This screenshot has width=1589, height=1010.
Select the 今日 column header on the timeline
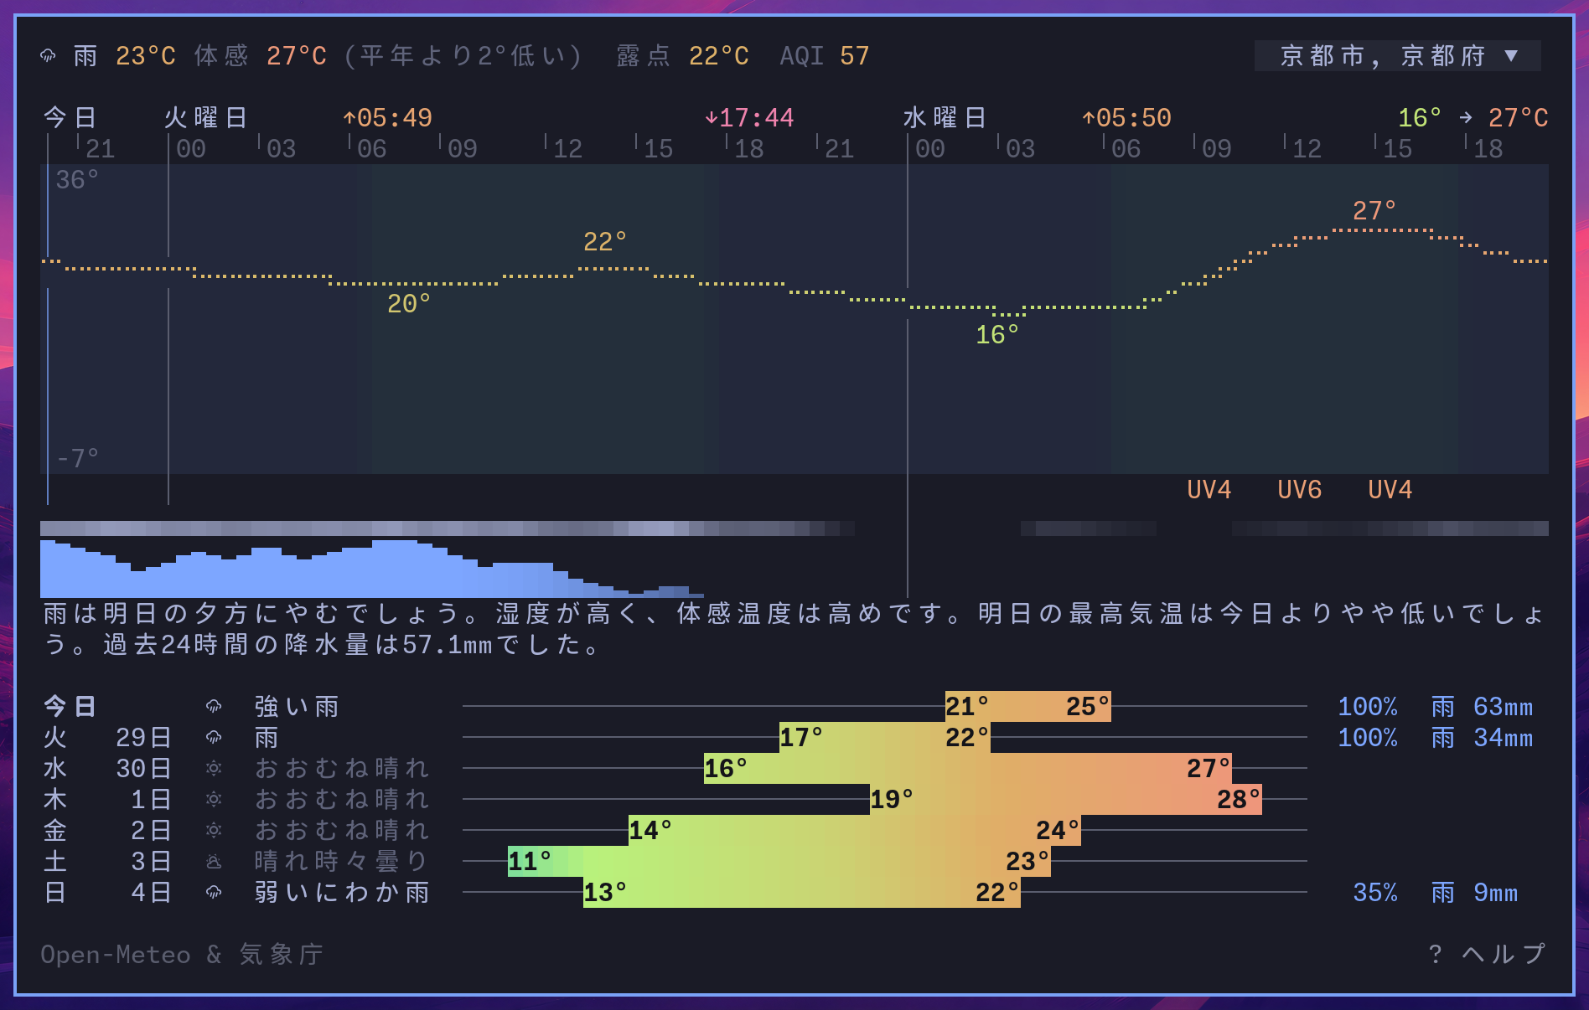coord(70,118)
